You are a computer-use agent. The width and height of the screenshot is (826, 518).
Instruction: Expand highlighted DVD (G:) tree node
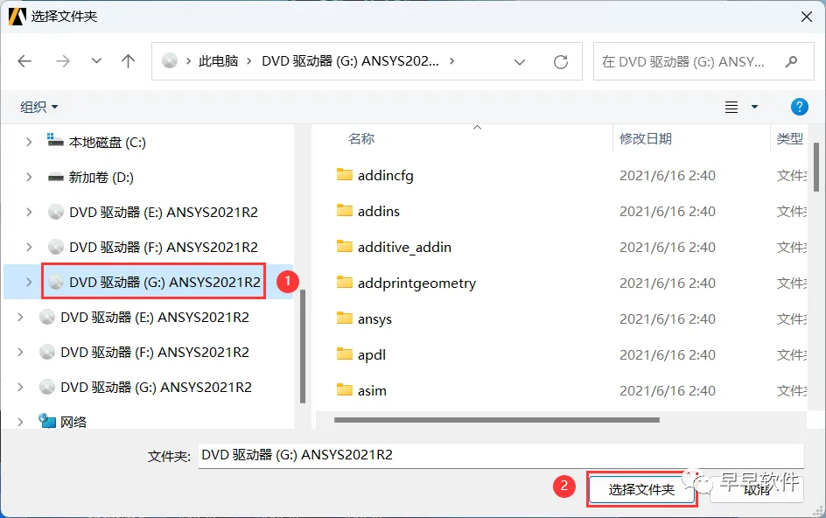[x=29, y=282]
